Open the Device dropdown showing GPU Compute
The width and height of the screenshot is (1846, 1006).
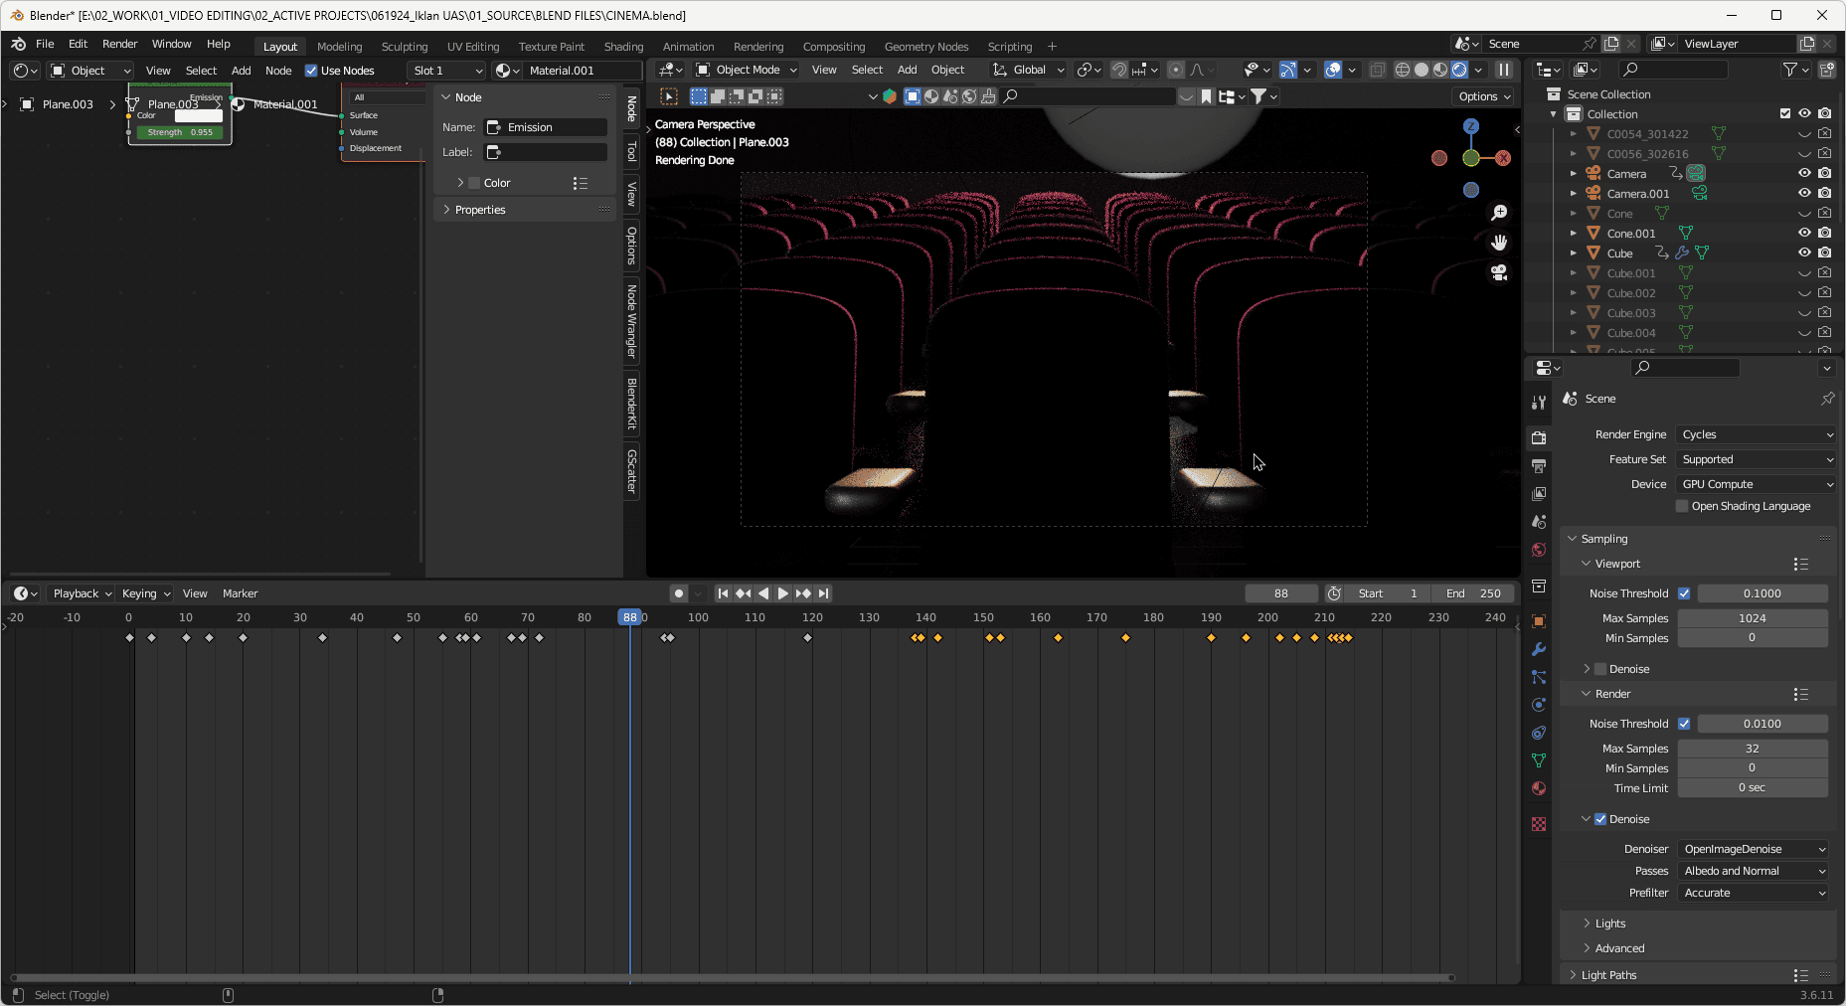(1757, 484)
